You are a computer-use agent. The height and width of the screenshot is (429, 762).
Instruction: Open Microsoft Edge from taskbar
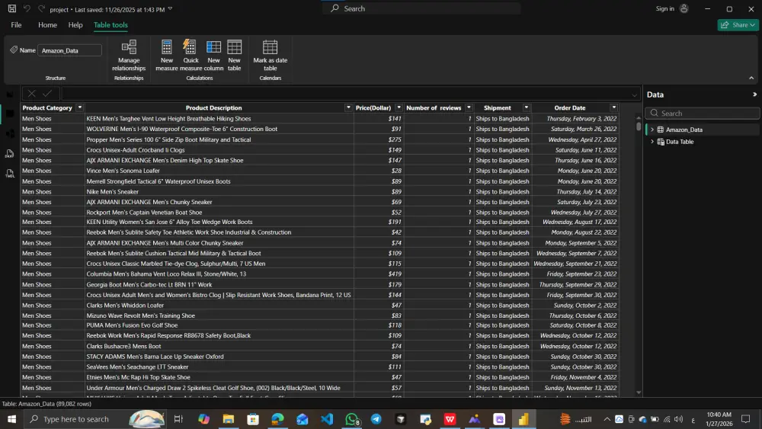coord(277,419)
